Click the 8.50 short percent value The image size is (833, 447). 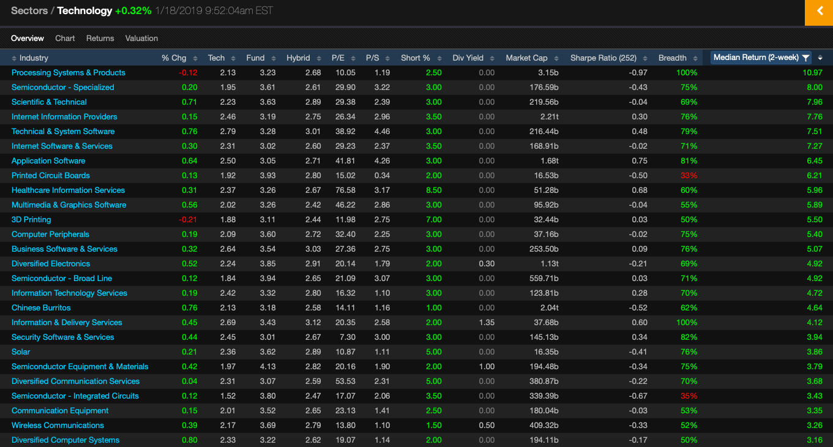click(433, 190)
